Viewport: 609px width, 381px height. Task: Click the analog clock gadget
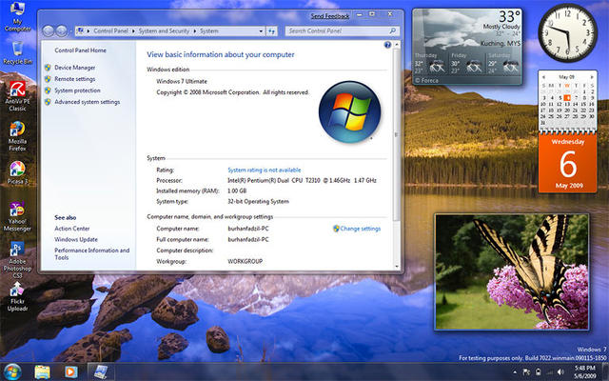pos(567,32)
